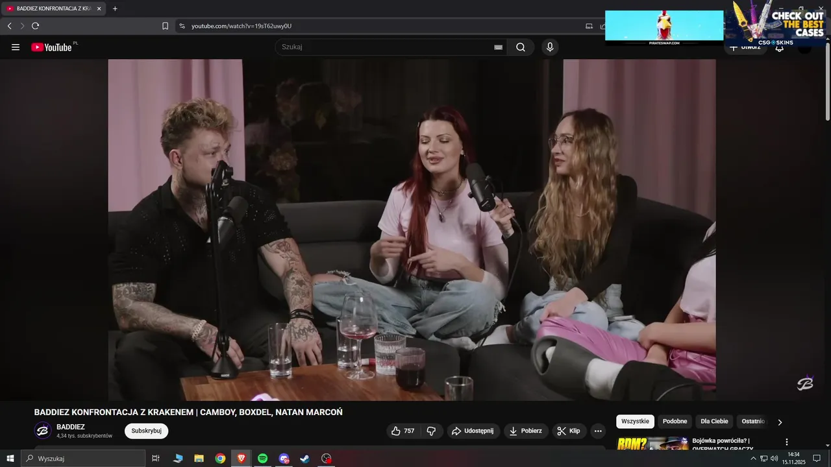Open OBS Studio from the taskbar

point(327,459)
